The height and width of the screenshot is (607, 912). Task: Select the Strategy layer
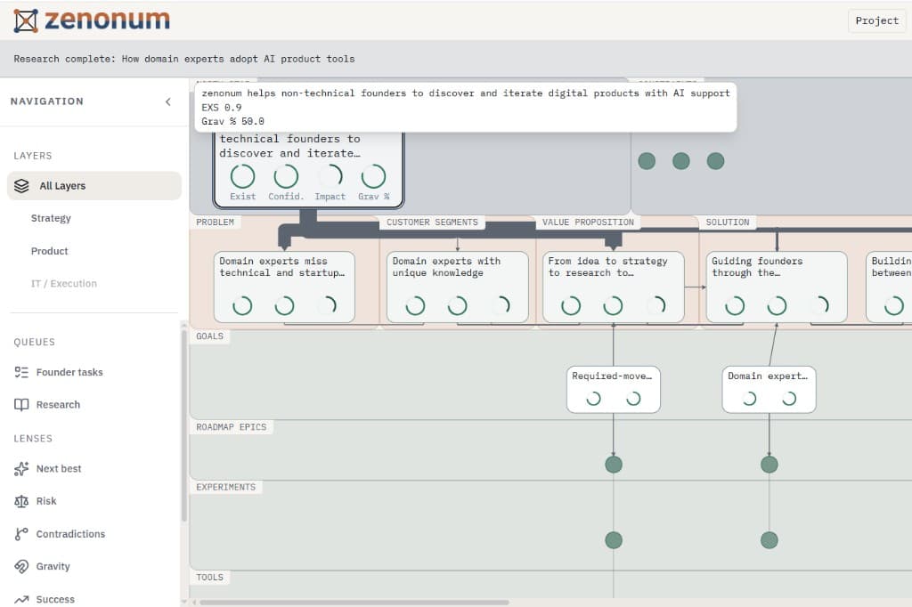point(51,218)
